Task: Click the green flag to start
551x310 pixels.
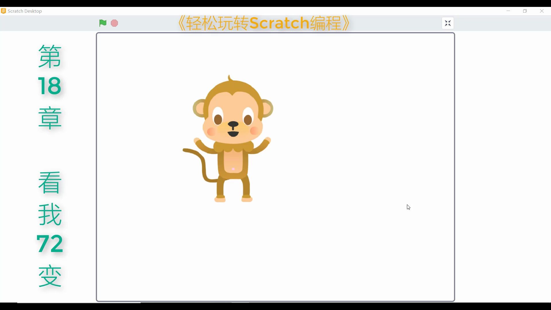Action: tap(103, 23)
